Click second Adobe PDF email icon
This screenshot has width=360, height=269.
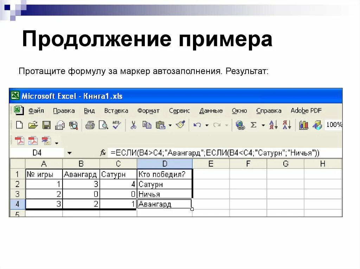pos(33,141)
